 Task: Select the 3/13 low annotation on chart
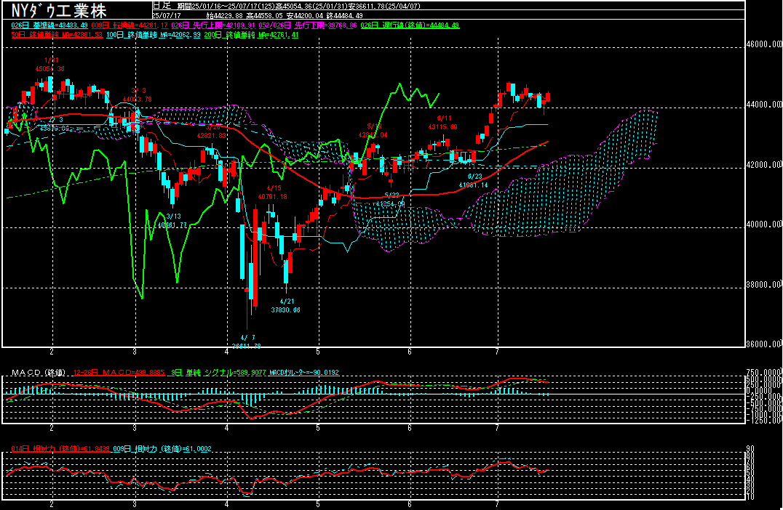click(x=172, y=221)
